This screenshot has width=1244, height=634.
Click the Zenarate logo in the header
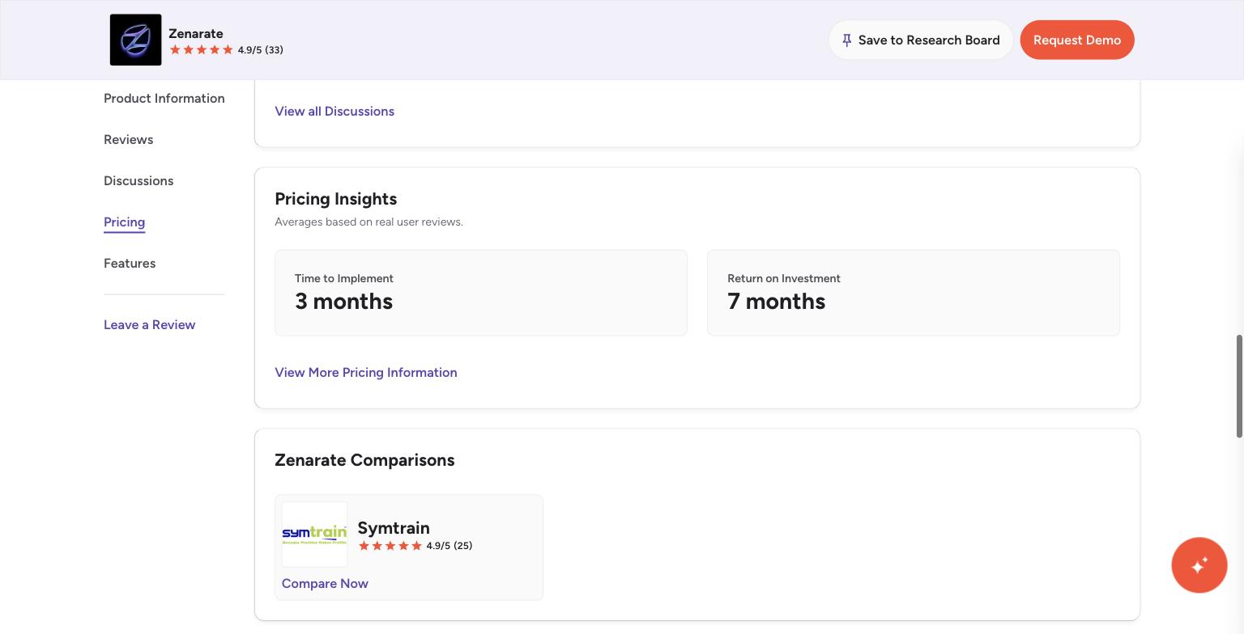(x=135, y=40)
